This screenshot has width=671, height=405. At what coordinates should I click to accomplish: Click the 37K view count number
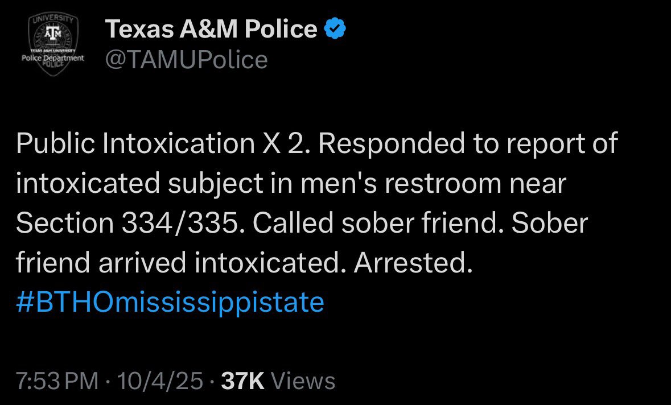coord(242,381)
